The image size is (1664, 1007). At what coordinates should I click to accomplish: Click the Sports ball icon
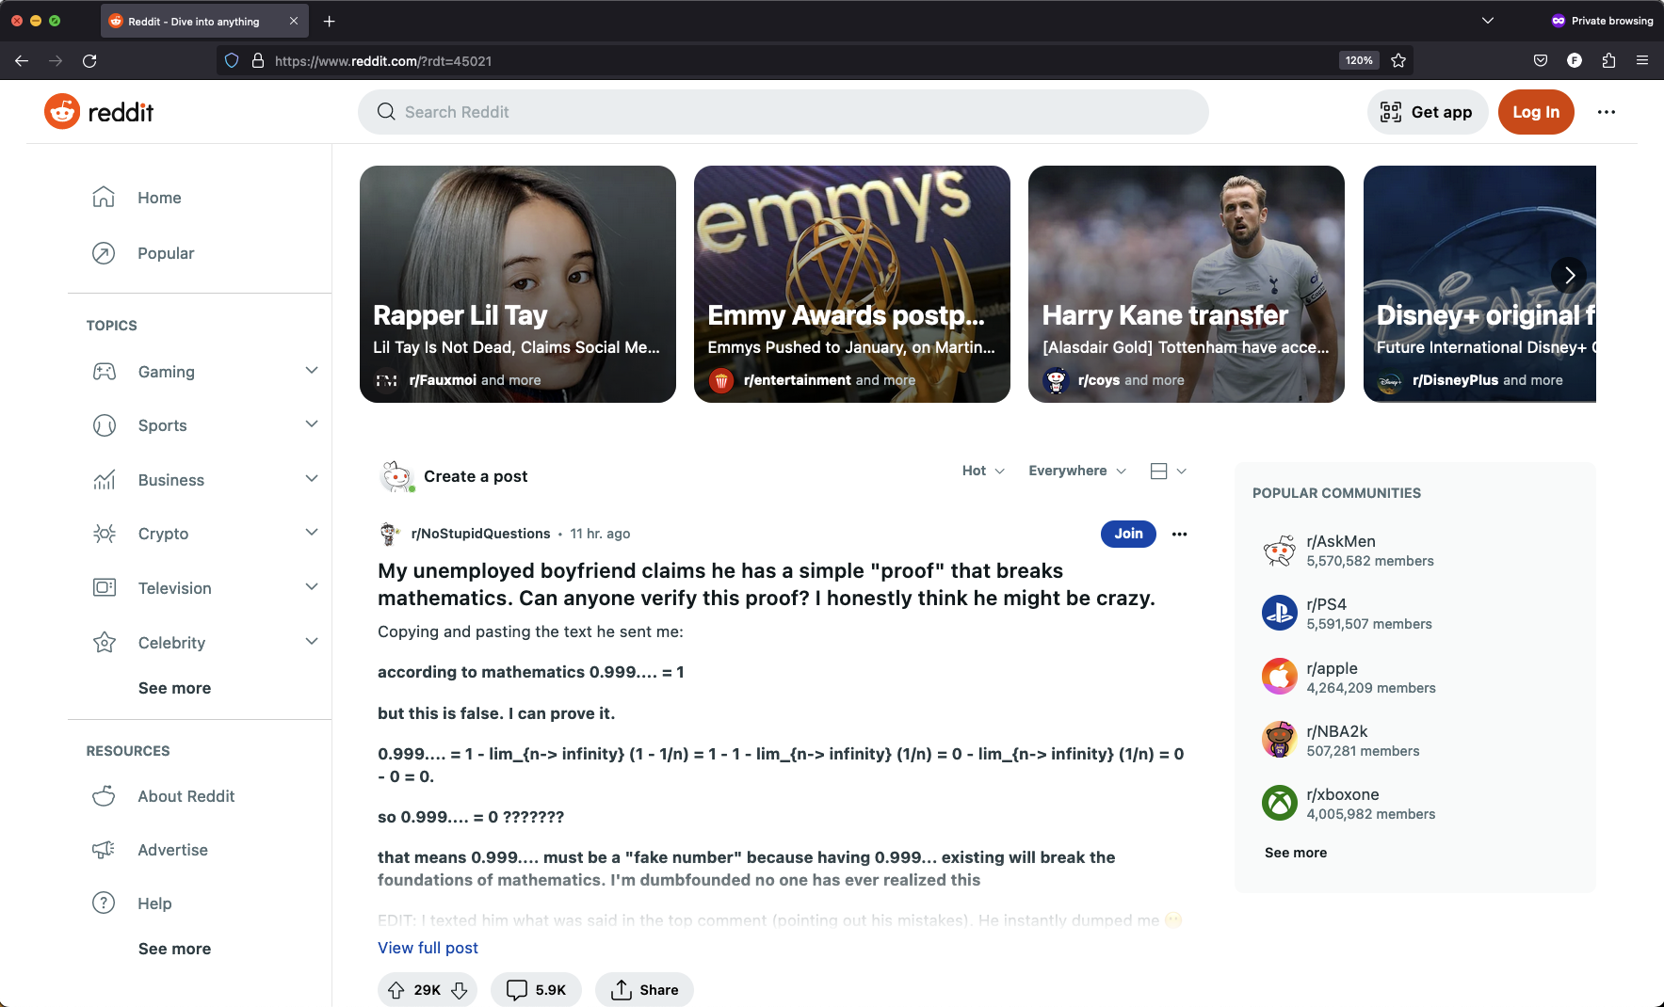[x=105, y=425]
